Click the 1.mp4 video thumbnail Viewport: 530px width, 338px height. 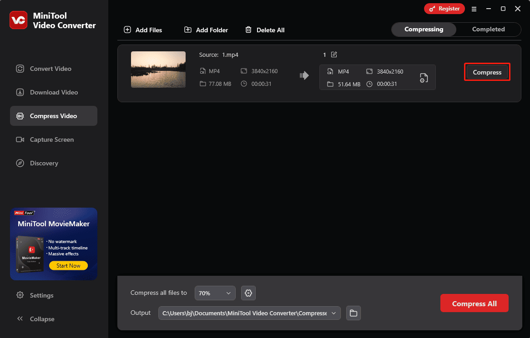click(x=158, y=70)
